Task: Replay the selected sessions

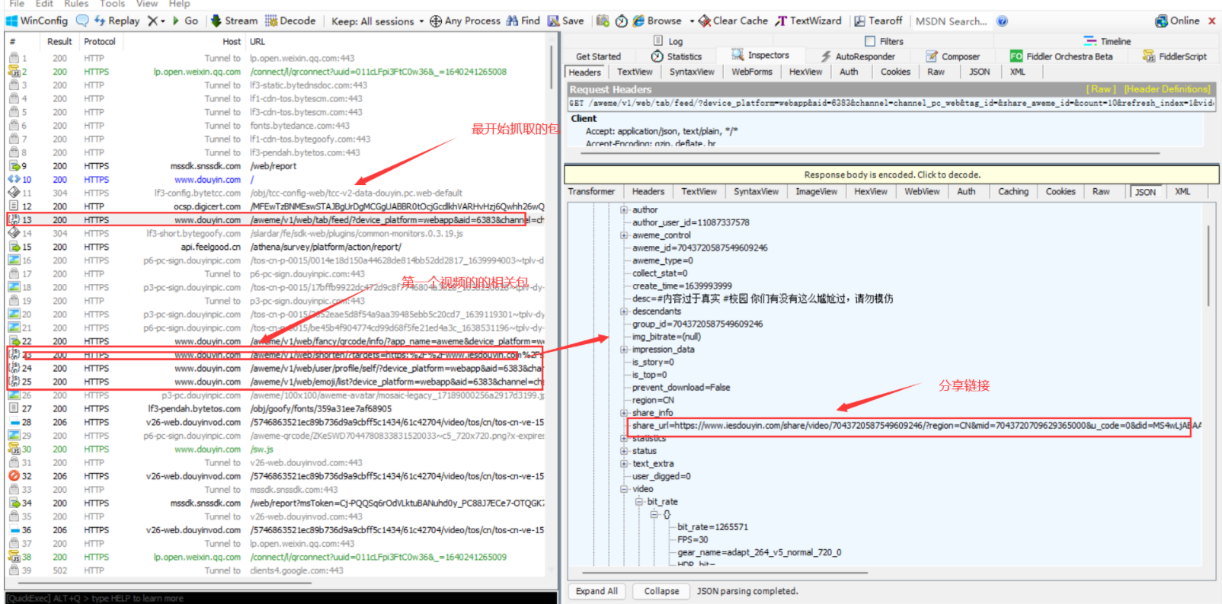Action: coord(117,21)
